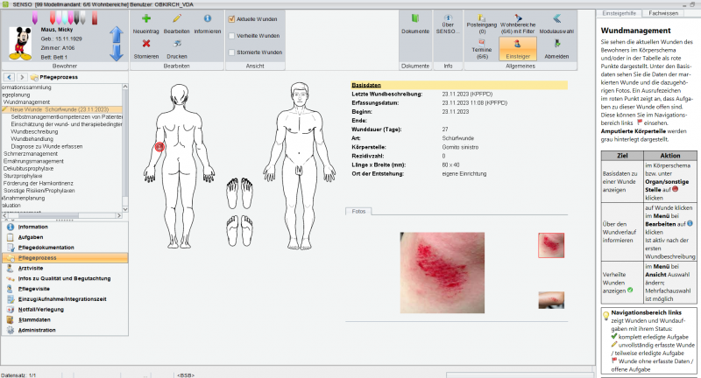Select Dekubitusprophylaxe tree node
The image size is (701, 378).
[x=29, y=169]
